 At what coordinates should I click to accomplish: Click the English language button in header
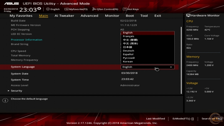(x=53, y=9)
